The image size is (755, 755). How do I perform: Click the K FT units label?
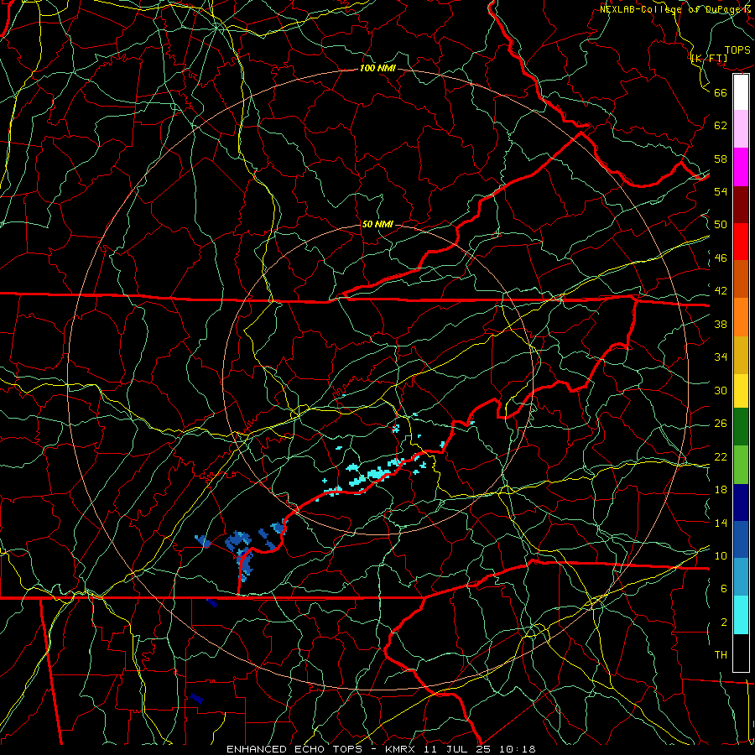click(709, 58)
